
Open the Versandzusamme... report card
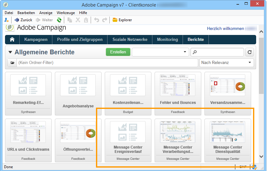228,94
